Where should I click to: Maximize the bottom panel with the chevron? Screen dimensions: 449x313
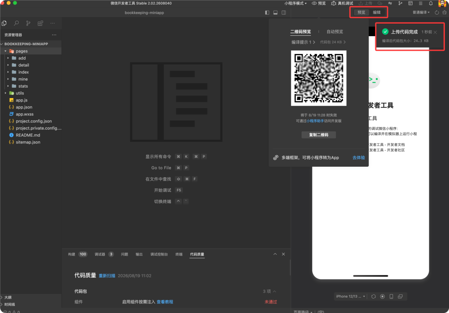coord(275,254)
